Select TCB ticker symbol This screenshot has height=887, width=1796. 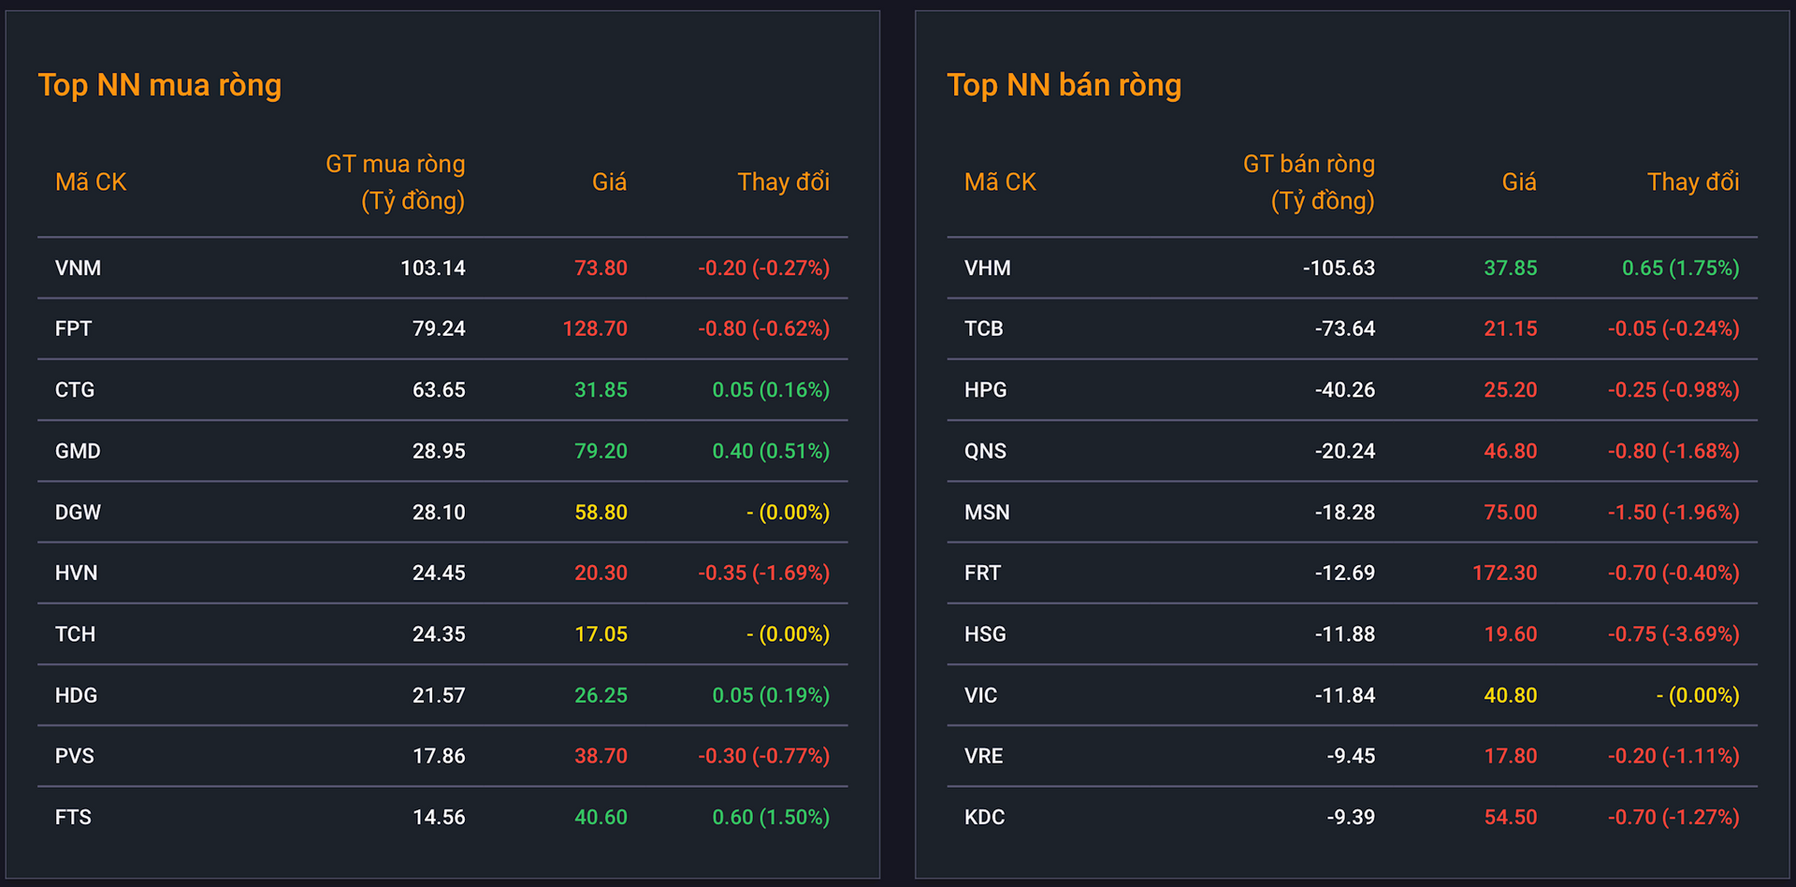click(984, 329)
